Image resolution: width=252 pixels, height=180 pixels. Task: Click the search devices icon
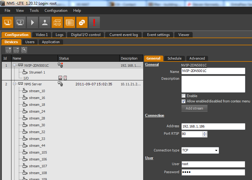pyautogui.click(x=24, y=50)
